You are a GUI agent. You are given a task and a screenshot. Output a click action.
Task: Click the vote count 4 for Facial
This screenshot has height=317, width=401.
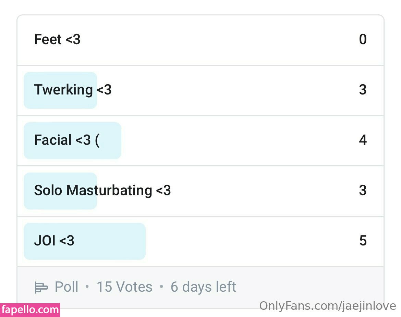363,140
